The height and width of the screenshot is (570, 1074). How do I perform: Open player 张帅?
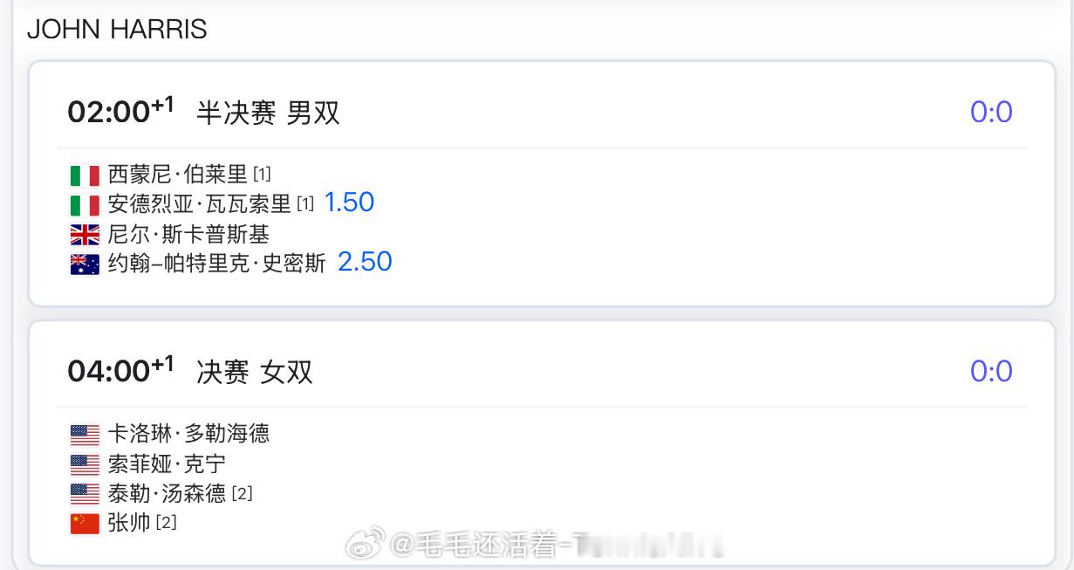[130, 523]
